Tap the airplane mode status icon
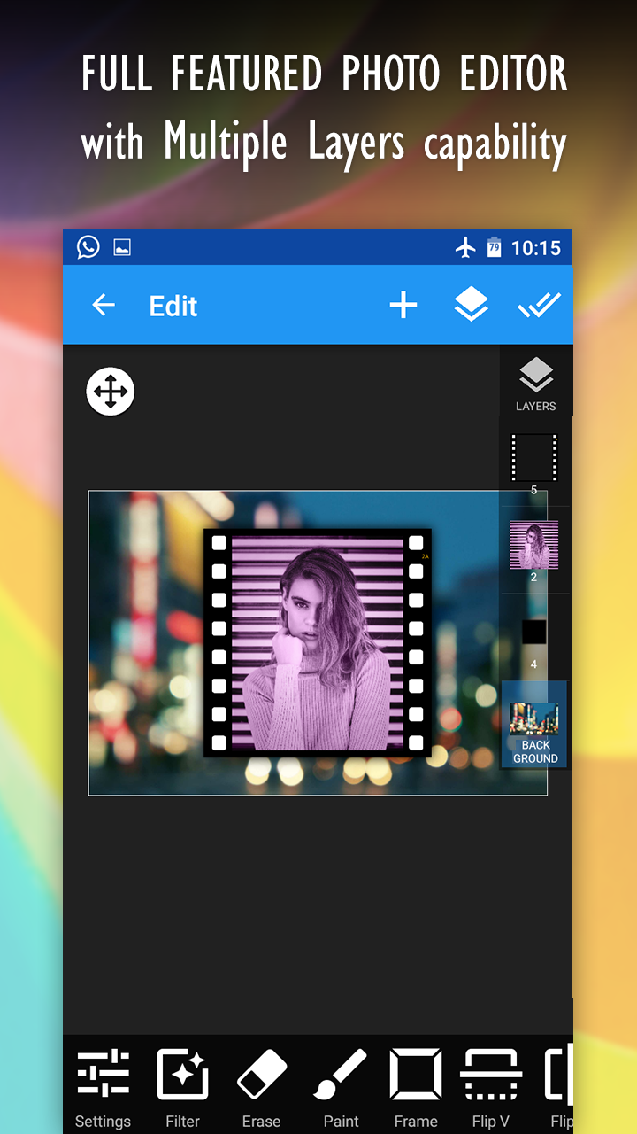This screenshot has width=637, height=1134. coord(465,248)
